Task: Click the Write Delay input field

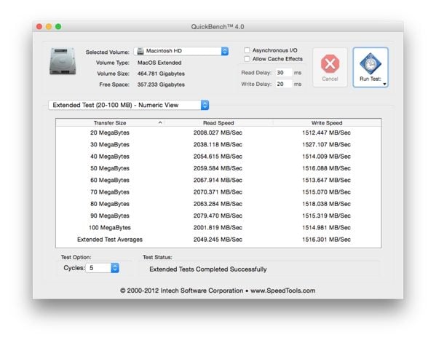Action: pyautogui.click(x=284, y=84)
